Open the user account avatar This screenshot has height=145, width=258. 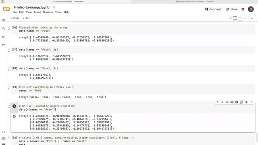[x=251, y=9]
